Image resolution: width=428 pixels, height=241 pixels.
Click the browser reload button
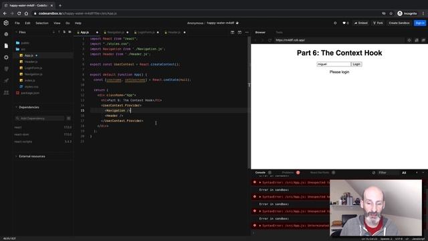[19, 13]
